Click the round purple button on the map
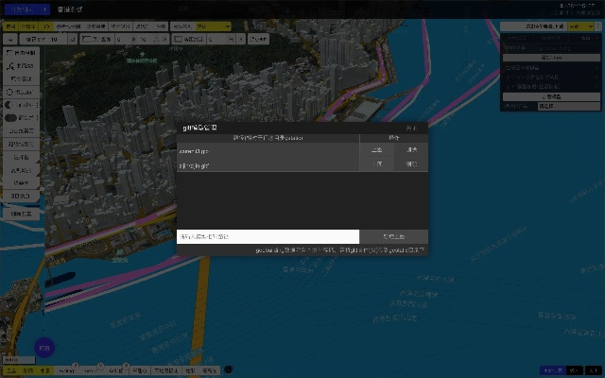The height and width of the screenshot is (378, 605). pos(43,349)
